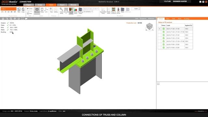The height and width of the screenshot is (117, 208).
Task: Open Code setup
Action: (61, 11)
